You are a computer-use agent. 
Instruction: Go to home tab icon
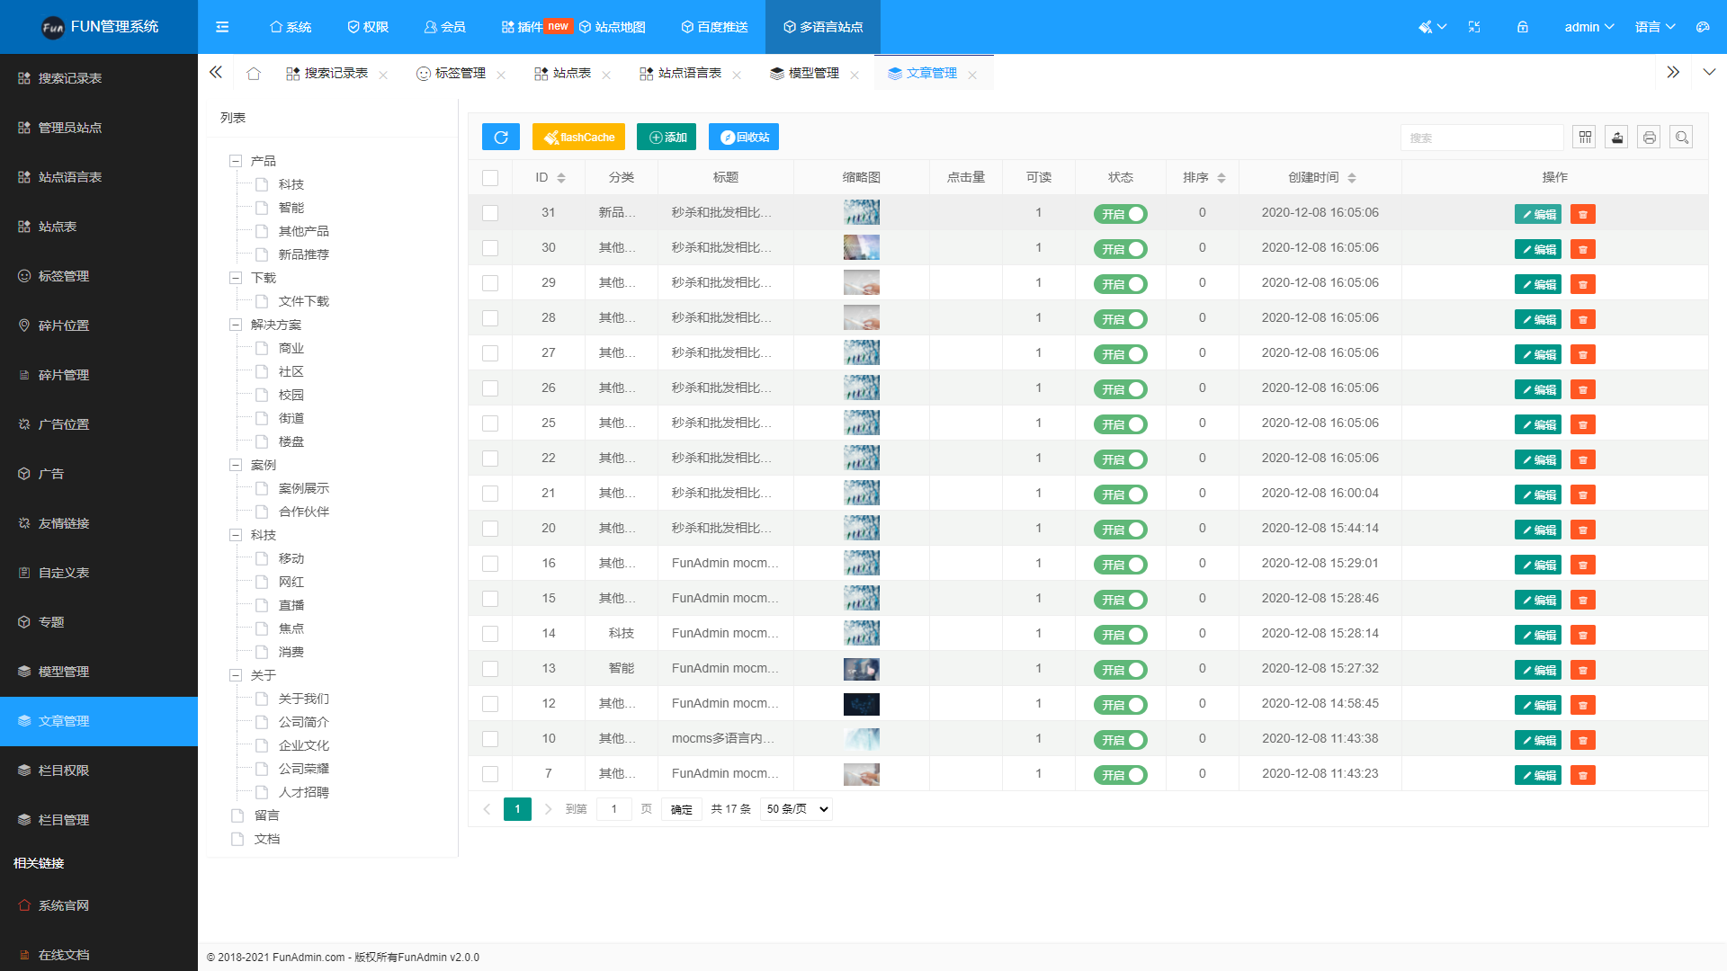[x=254, y=74]
